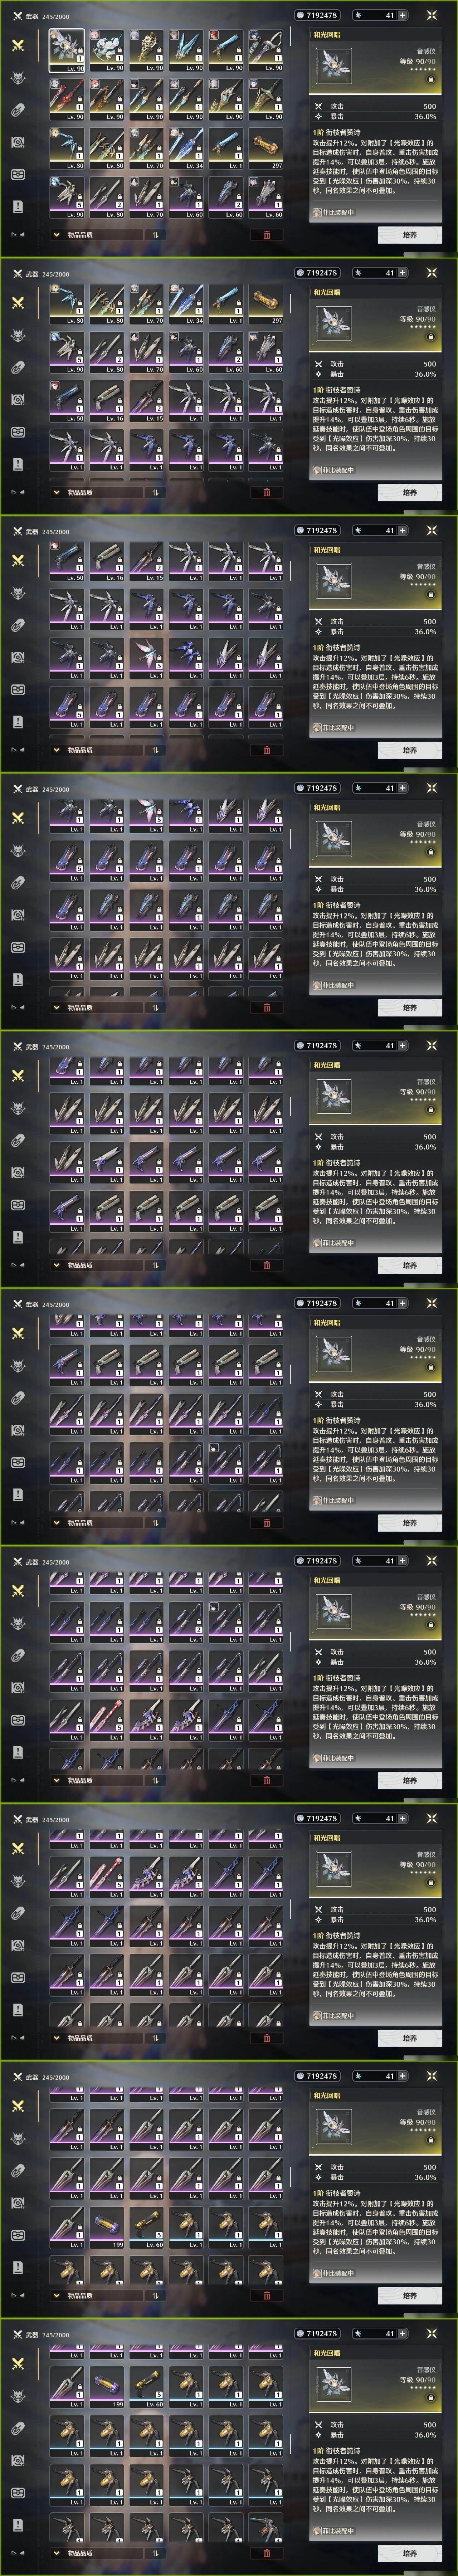
Task: Open the quest items category icon in topmost sidebar
Action: 18,206
